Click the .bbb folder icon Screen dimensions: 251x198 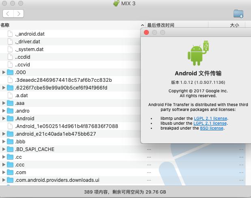(10, 141)
